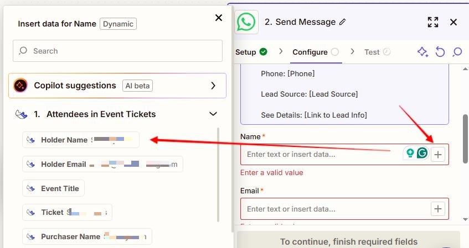Click the pencil icon to rename step
This screenshot has height=248, width=469.
[x=343, y=22]
